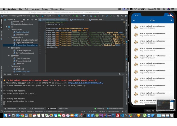Open Chrome from the dock

[x=22, y=116]
